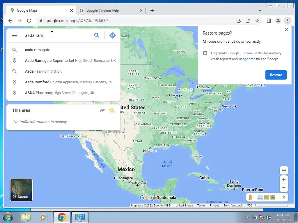This screenshot has width=298, height=223.
Task: Zoom in the map with plus button
Action: (284, 179)
